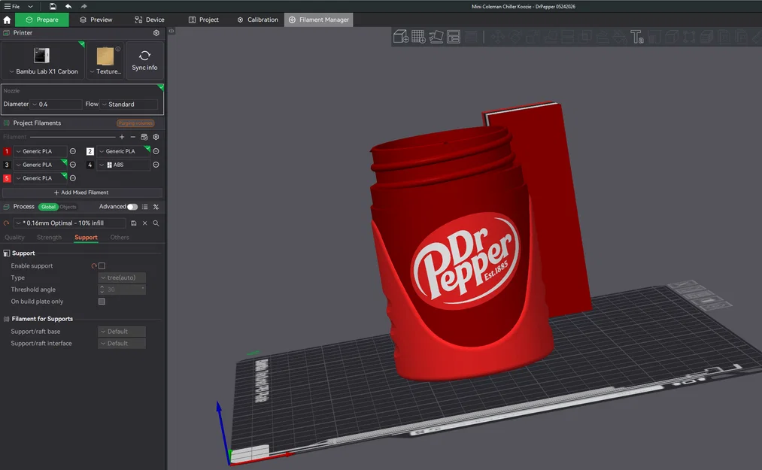This screenshot has width=762, height=470.
Task: Pick color for filament 2 white swatch
Action: tap(90, 152)
